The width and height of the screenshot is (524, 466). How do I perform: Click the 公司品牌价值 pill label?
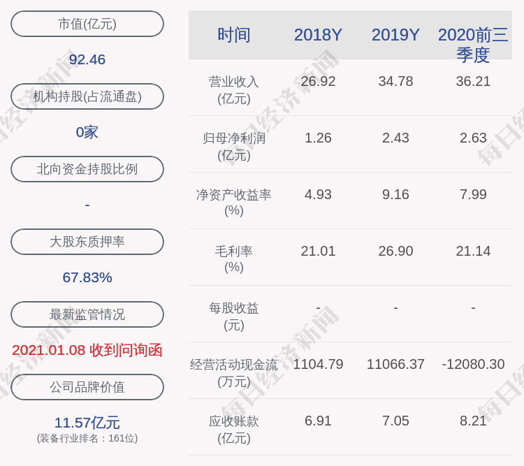pos(87,387)
